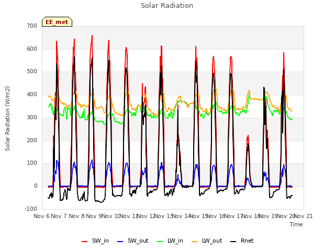
Task: Click the Nov 13 x-axis tick label
Action: 164,216
